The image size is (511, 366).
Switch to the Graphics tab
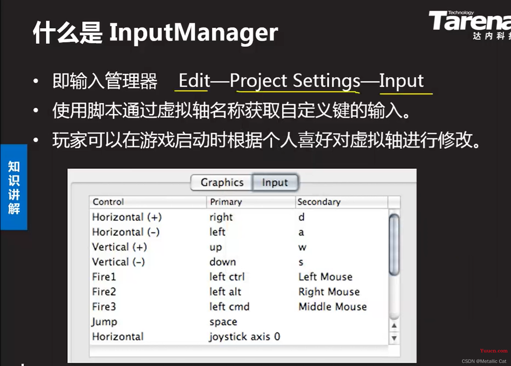point(222,182)
